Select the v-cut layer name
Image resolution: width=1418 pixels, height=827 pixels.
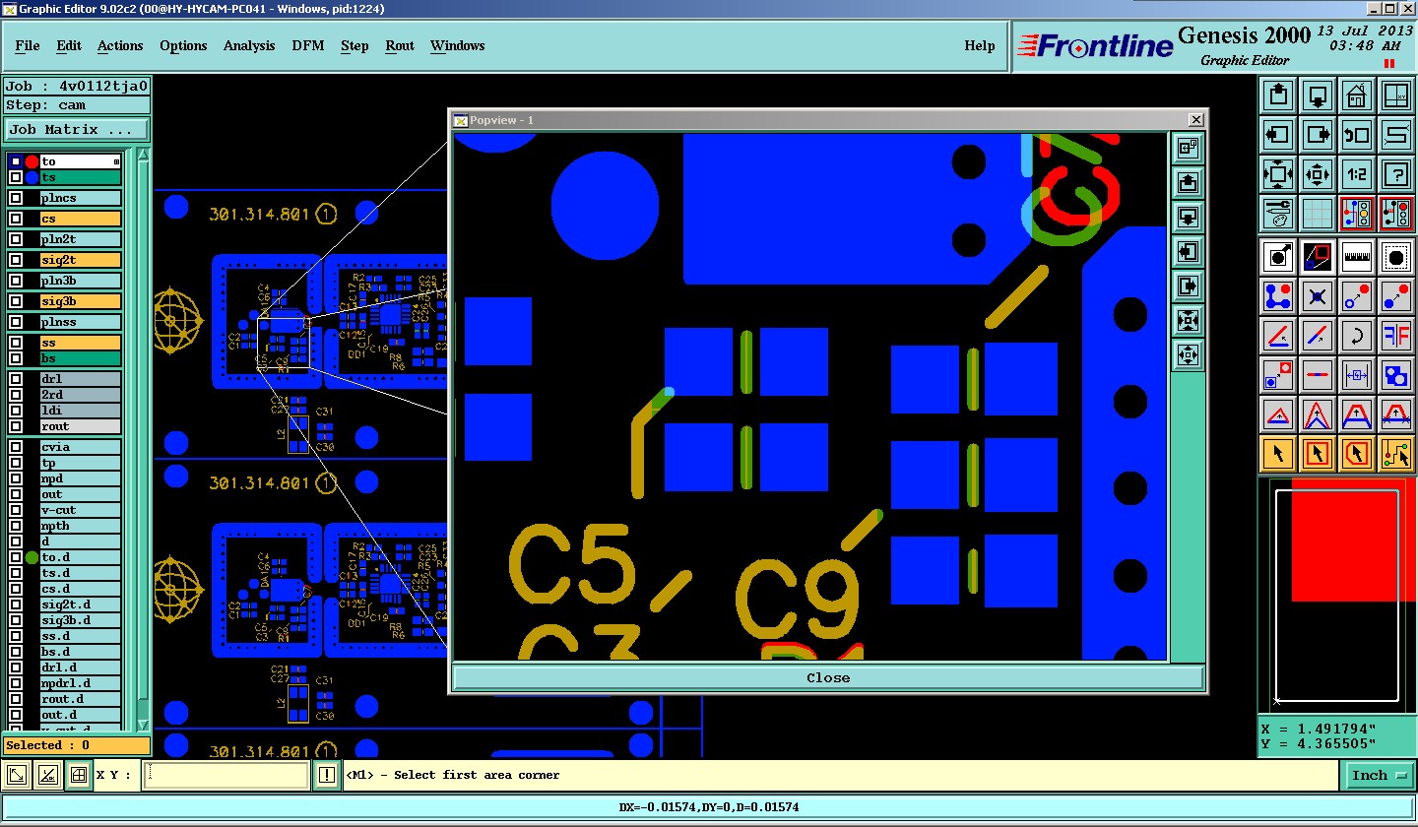click(81, 510)
